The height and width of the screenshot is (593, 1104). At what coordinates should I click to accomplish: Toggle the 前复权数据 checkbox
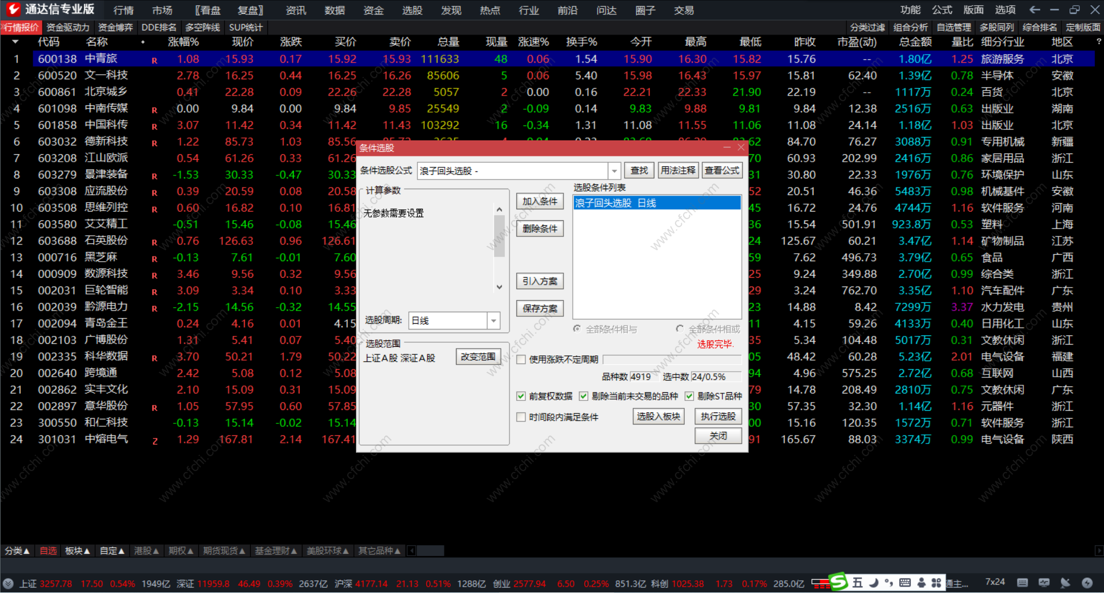coord(521,396)
